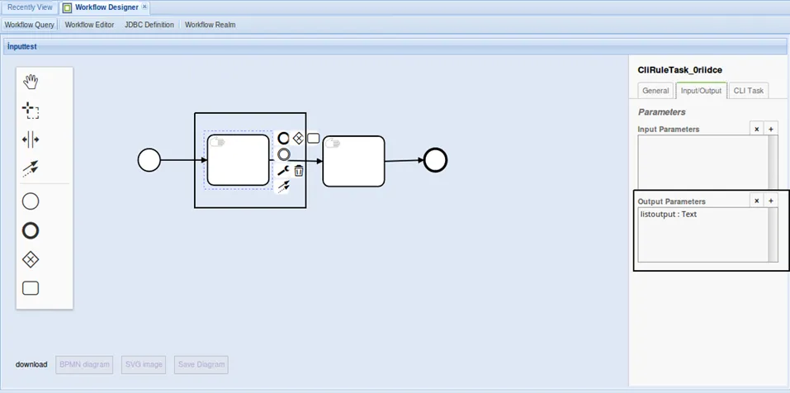This screenshot has height=393, width=790.
Task: Create an end event from palette
Action: [x=31, y=230]
